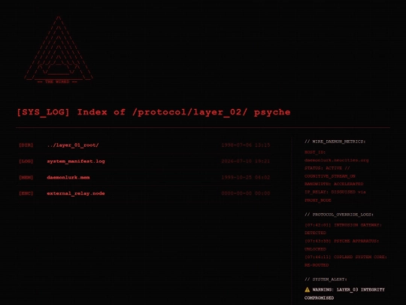This screenshot has height=305, width=406.
Task: Click the 0000-00-00 00:00 timestamp
Action: (245, 194)
